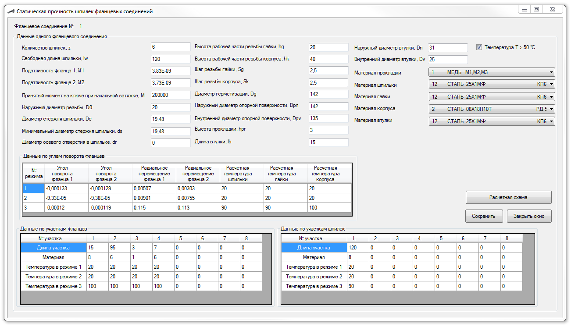Click stud Материал cell showing 8
Image resolution: width=571 pixels, height=327 pixels.
point(358,257)
